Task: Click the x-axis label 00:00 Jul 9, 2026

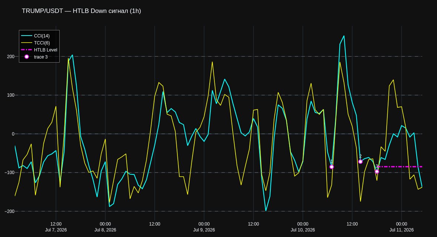Action: click(x=204, y=227)
